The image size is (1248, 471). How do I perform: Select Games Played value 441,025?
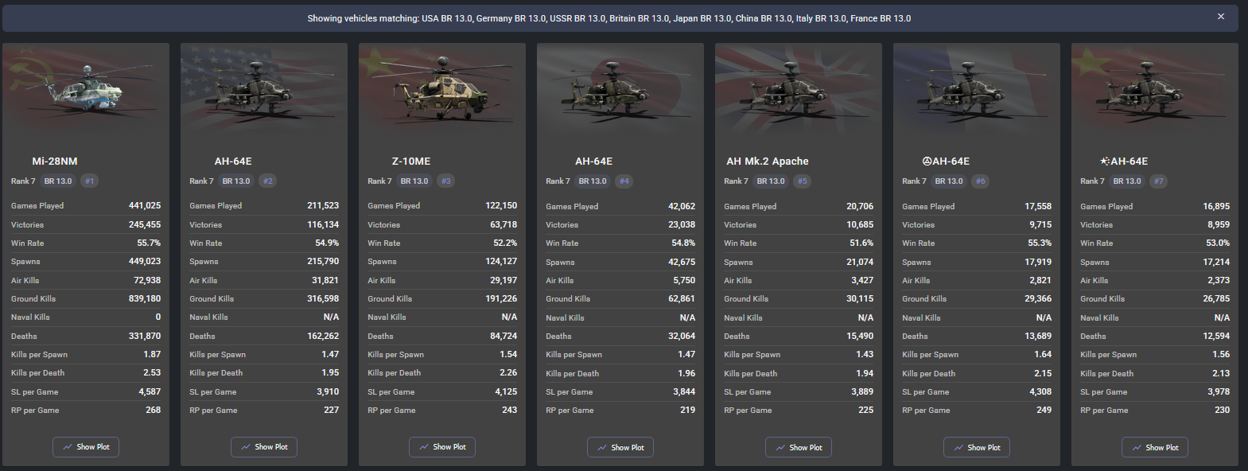(x=145, y=205)
